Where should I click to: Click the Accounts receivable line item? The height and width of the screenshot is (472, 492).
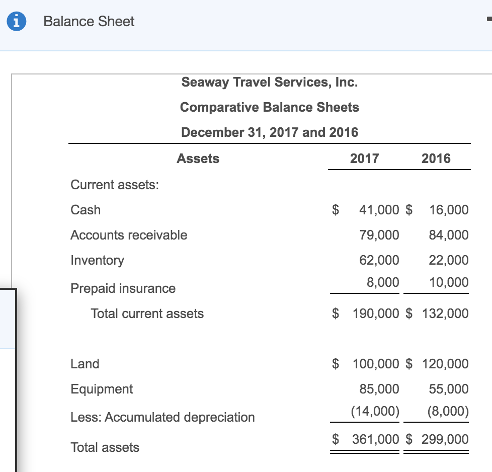[129, 235]
